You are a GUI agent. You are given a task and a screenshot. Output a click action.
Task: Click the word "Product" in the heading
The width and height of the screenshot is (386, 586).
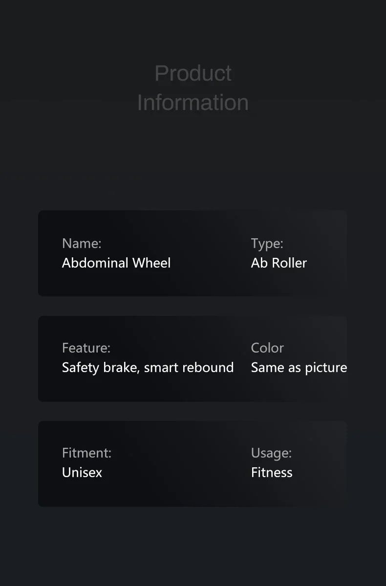[x=193, y=73]
